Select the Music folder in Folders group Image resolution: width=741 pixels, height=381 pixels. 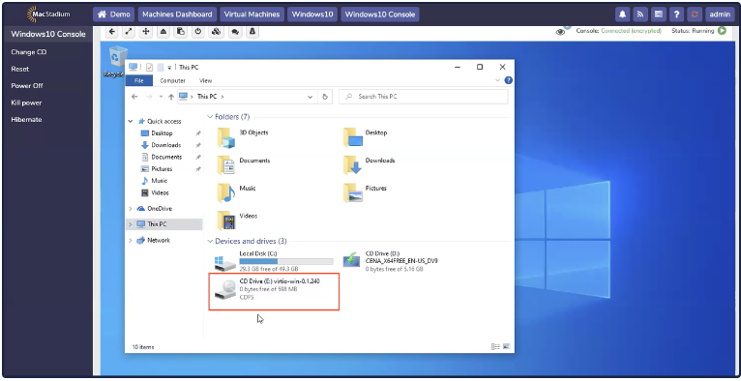(x=236, y=192)
